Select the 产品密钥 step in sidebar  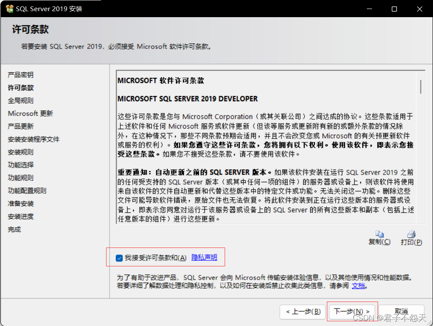click(21, 75)
